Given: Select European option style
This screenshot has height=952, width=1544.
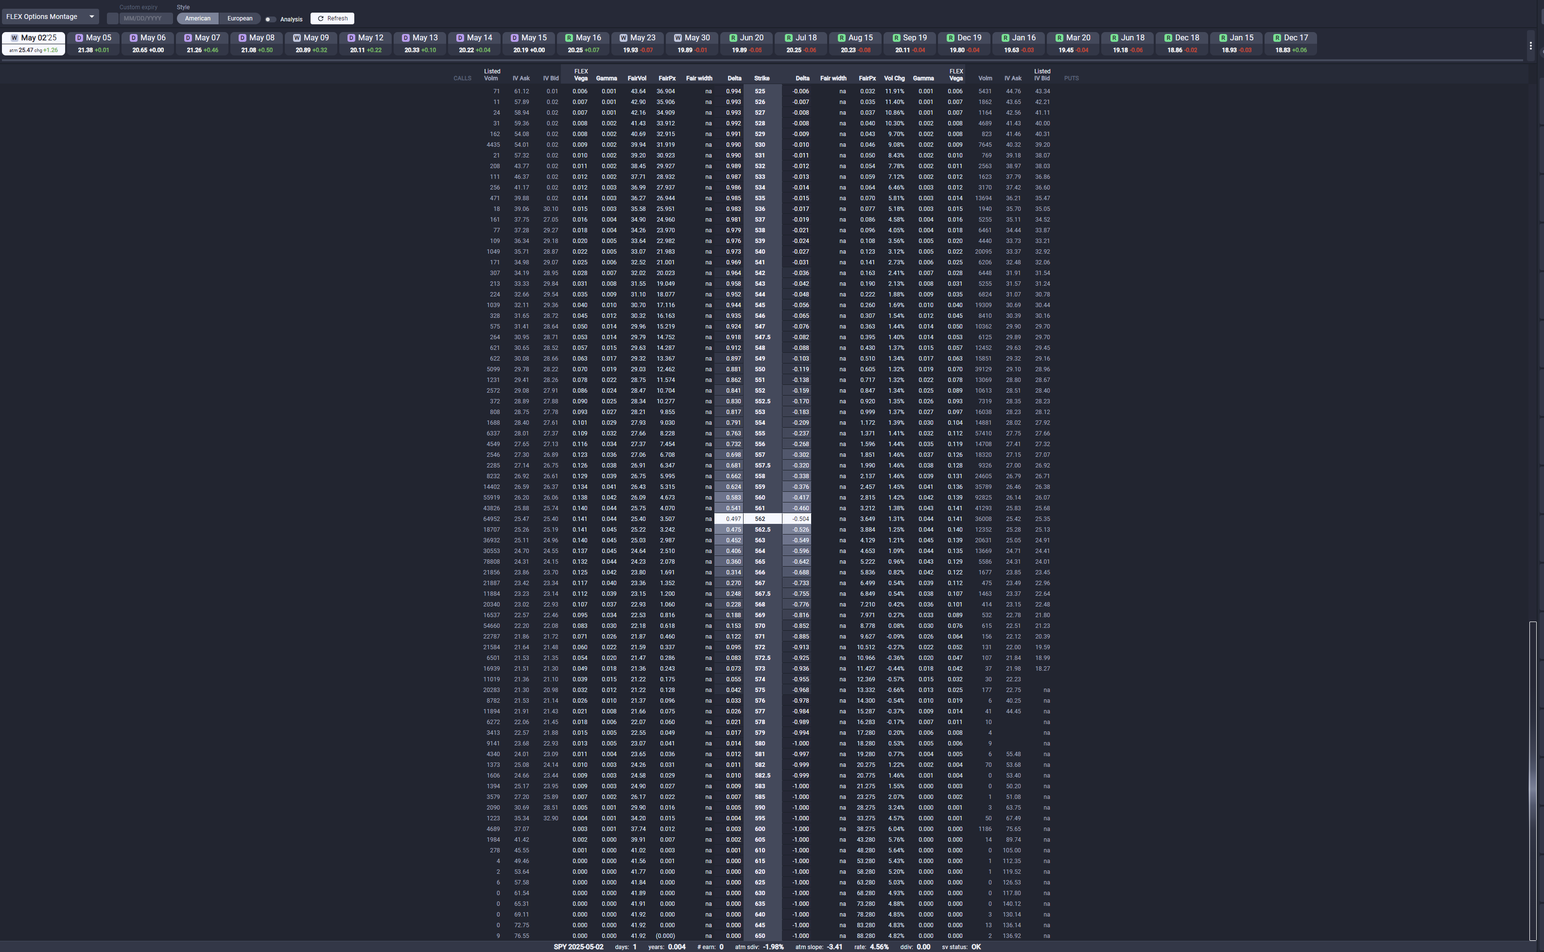Looking at the screenshot, I should [240, 18].
